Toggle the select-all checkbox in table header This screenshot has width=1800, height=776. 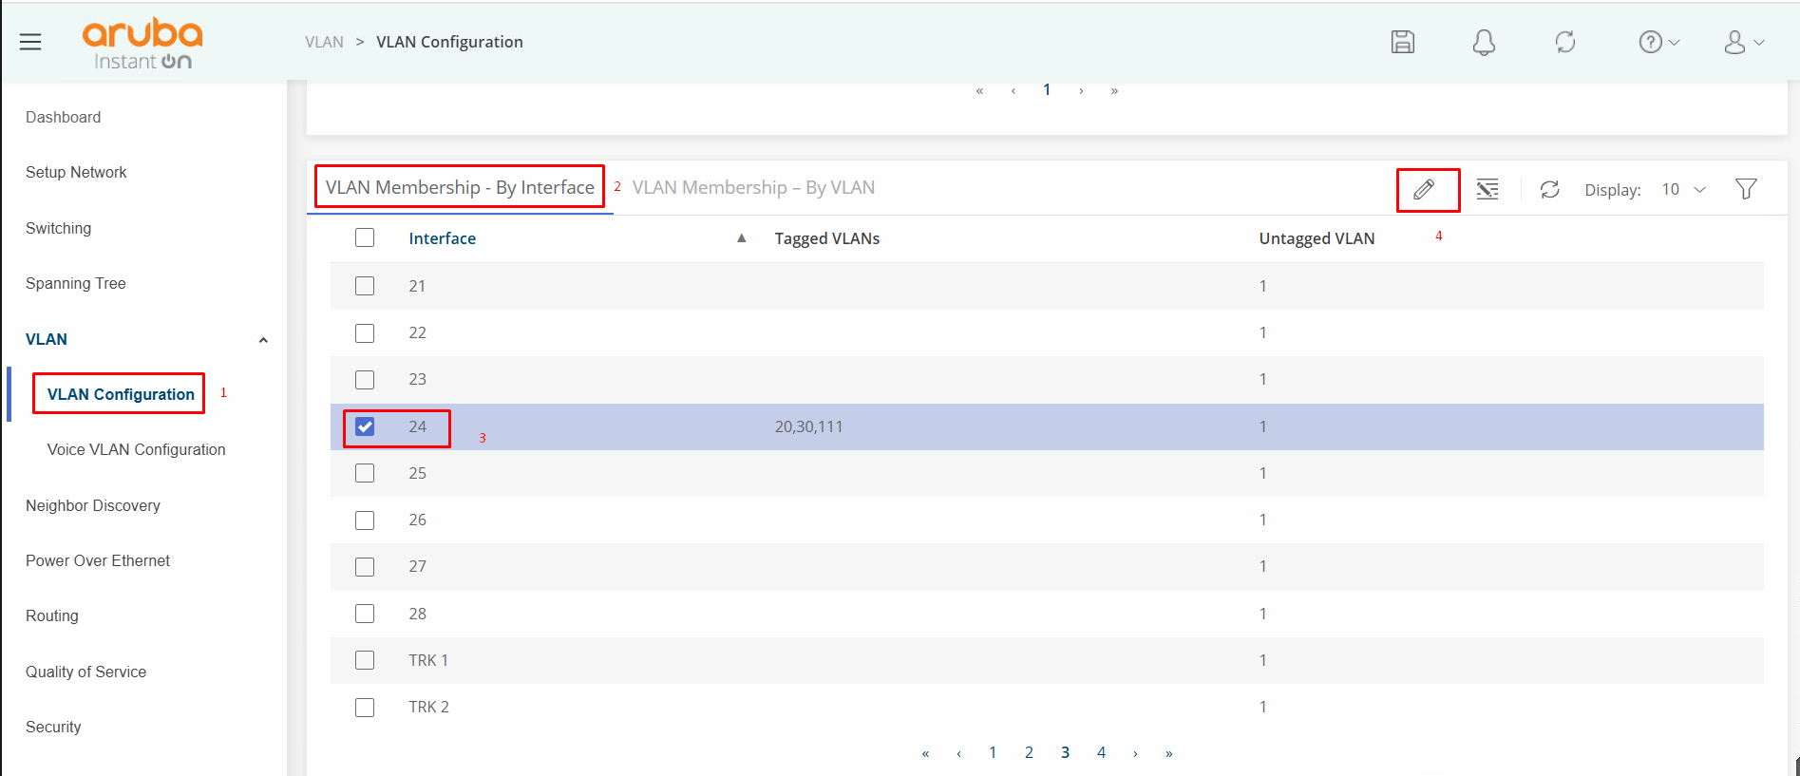[x=365, y=238]
